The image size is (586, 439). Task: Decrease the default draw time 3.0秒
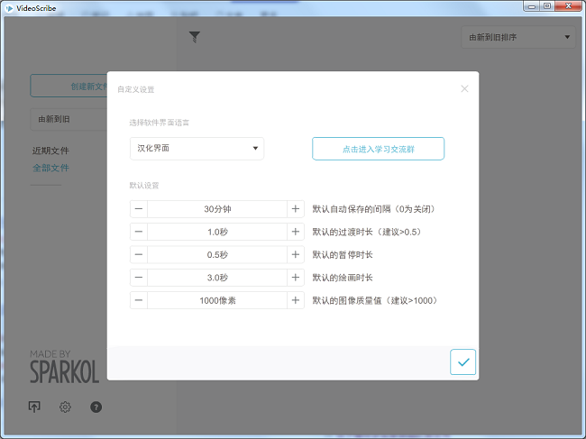(139, 278)
